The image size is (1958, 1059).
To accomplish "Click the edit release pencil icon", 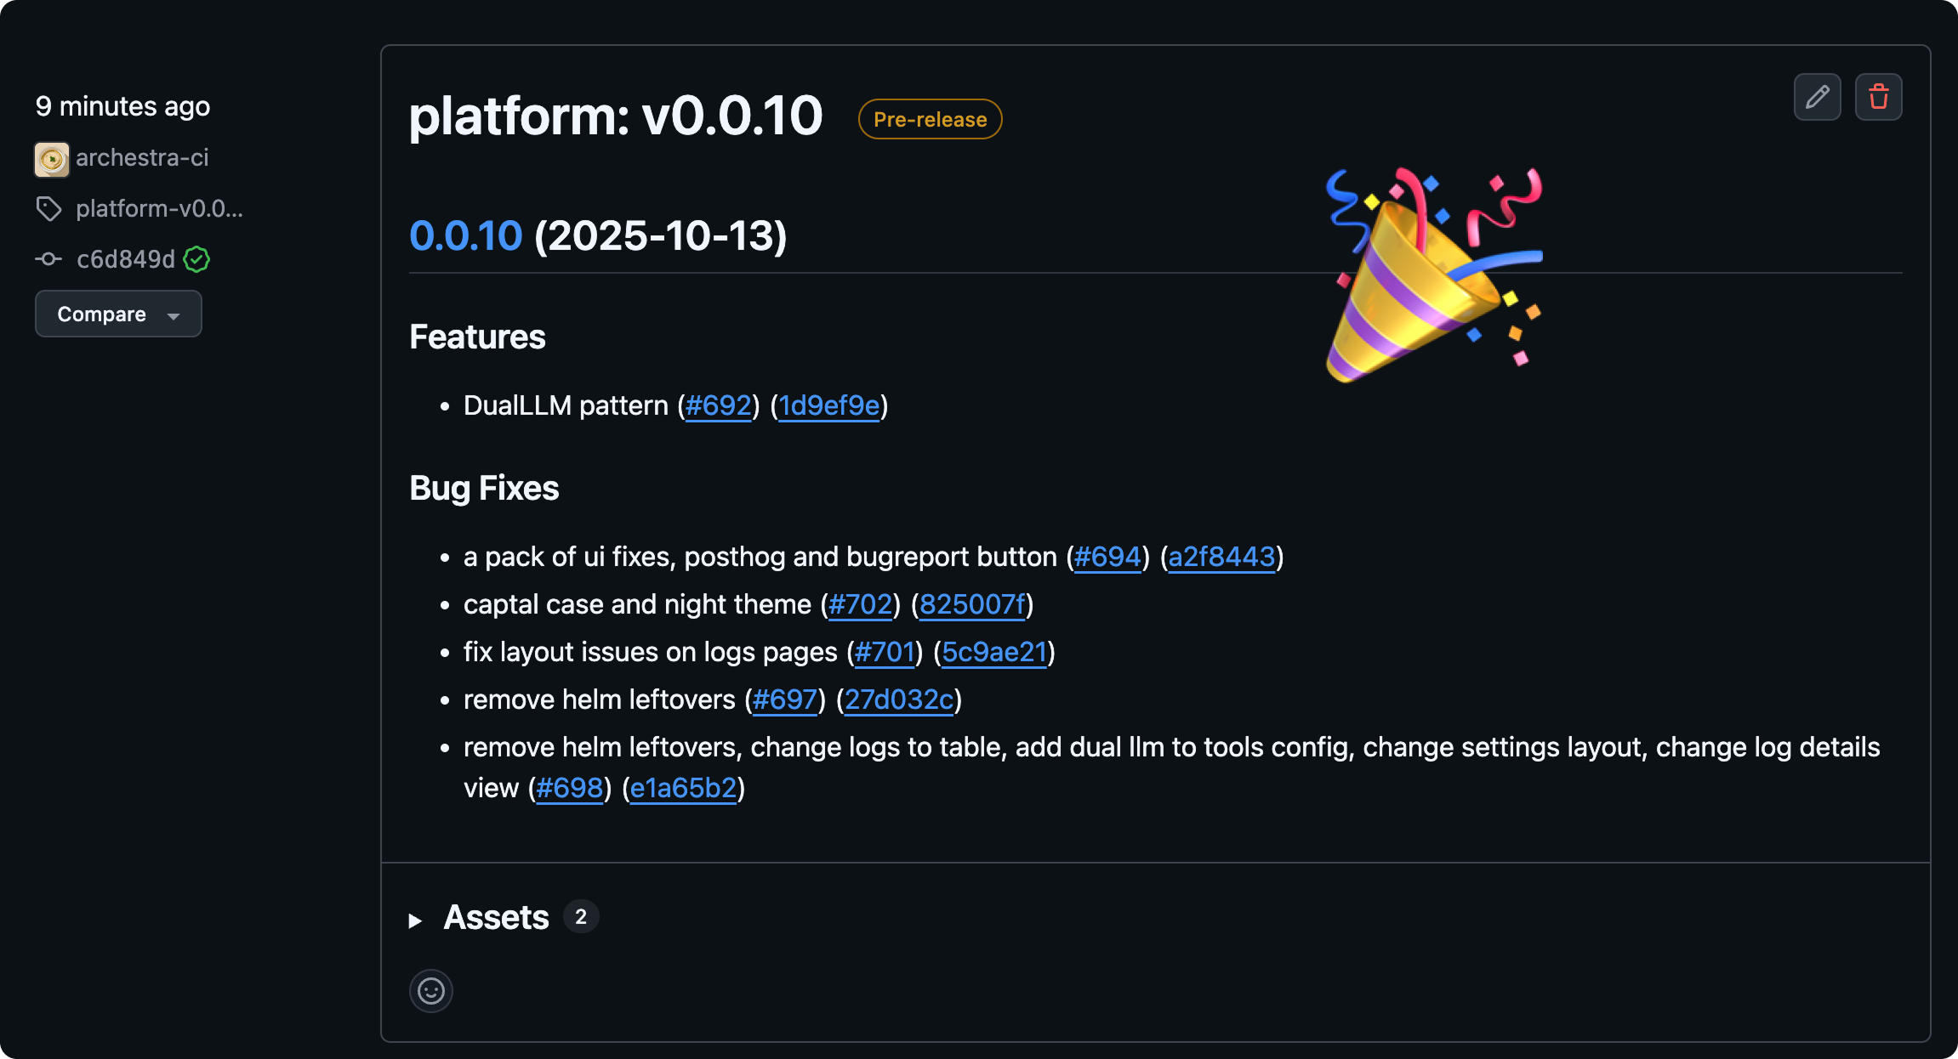I will pos(1817,97).
